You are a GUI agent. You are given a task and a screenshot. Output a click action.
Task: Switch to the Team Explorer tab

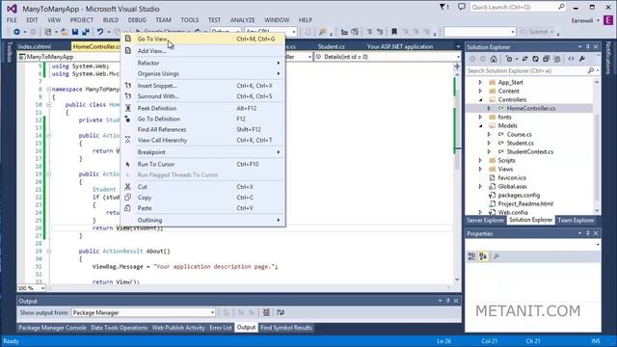point(576,221)
